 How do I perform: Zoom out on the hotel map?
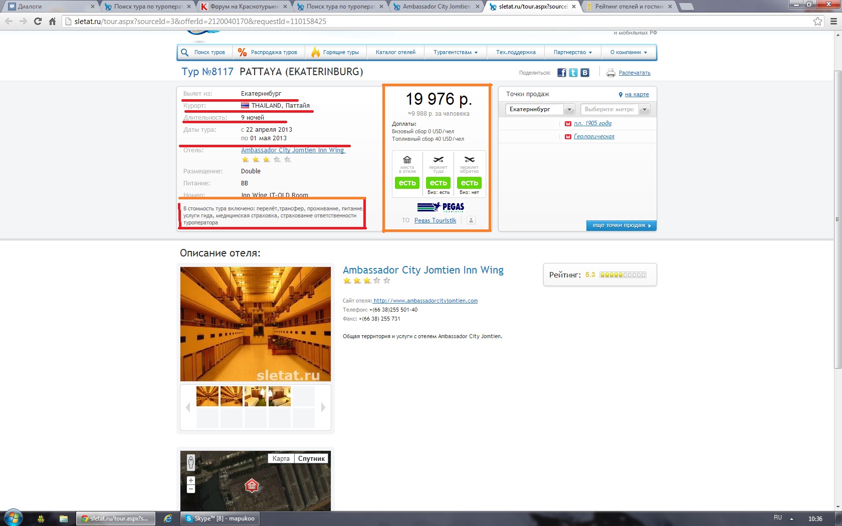click(x=191, y=489)
